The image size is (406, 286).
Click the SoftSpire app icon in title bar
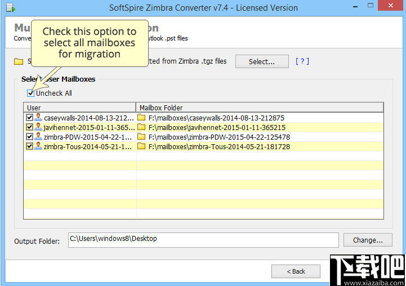(x=10, y=7)
